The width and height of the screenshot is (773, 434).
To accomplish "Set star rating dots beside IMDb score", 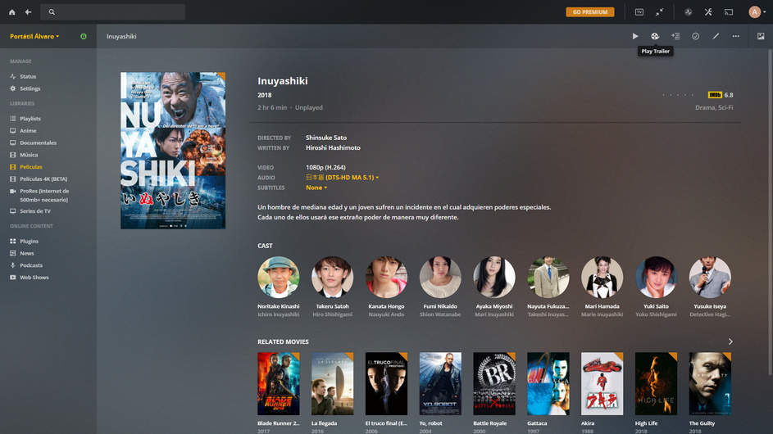I will (678, 95).
